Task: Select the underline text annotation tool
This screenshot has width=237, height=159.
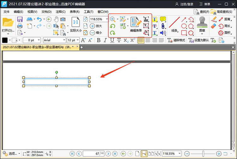Action: [155, 33]
